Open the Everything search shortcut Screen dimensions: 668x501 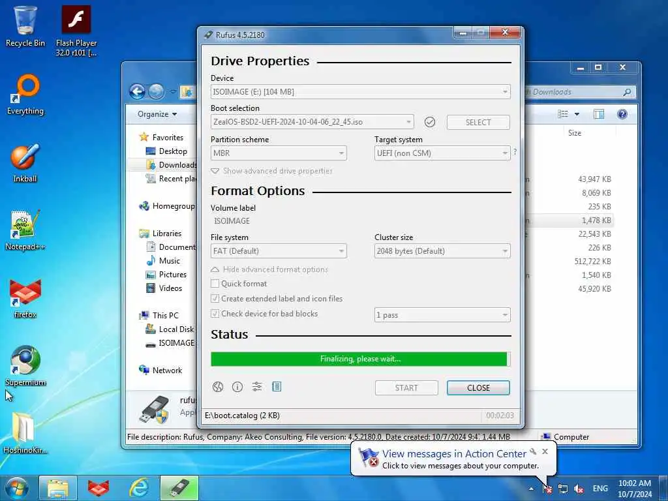pyautogui.click(x=25, y=95)
